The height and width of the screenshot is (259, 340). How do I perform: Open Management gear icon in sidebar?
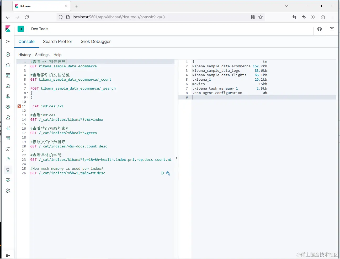[8, 191]
